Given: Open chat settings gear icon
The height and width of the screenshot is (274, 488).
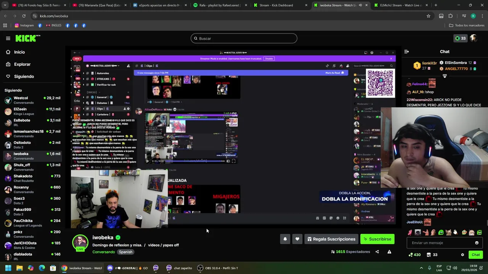Looking at the screenshot, I should [x=462, y=255].
